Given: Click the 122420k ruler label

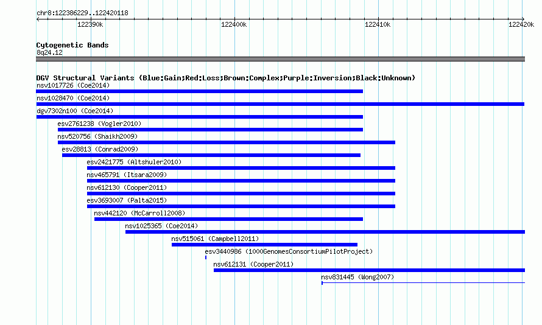Looking at the screenshot, I should (521, 24).
